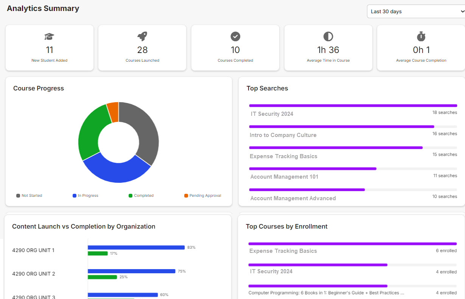Open the Last 30 days dropdown

(x=416, y=11)
